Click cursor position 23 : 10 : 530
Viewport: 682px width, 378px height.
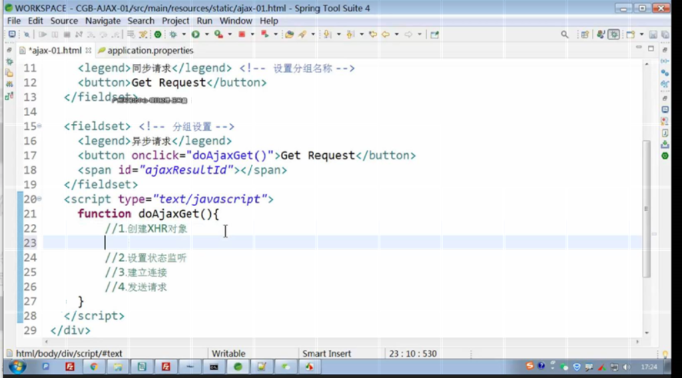(413, 354)
